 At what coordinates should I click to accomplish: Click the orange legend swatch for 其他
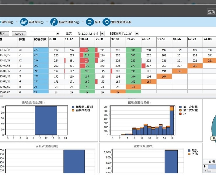189,153
